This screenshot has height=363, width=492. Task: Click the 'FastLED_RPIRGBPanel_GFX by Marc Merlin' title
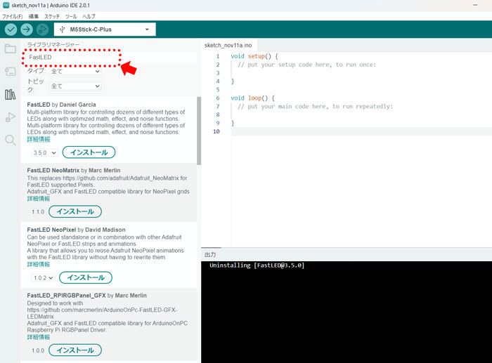pyautogui.click(x=87, y=296)
